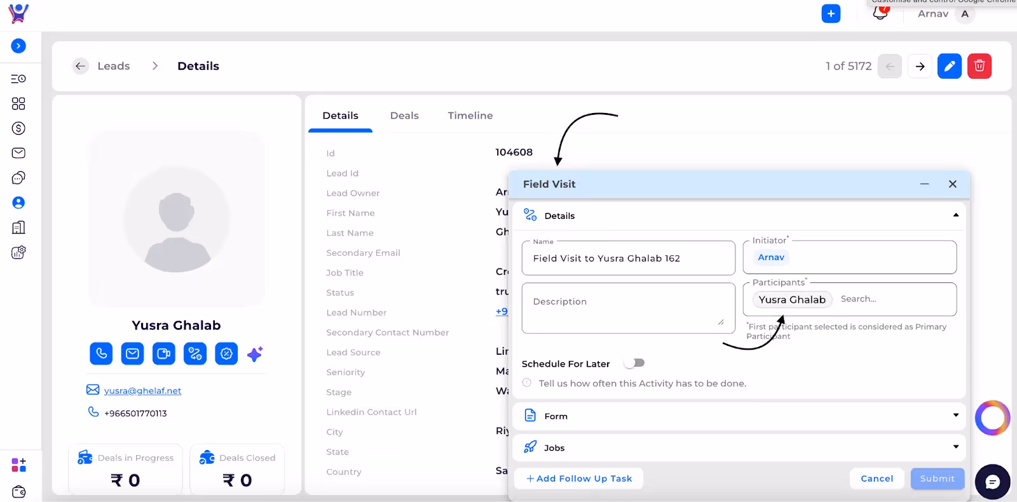Image resolution: width=1017 pixels, height=502 pixels.
Task: Click the colorful ring assistant button
Action: click(x=992, y=418)
